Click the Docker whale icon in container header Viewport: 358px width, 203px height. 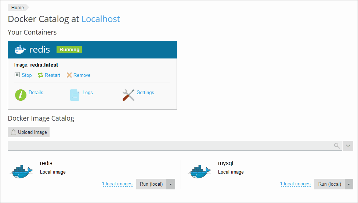20,50
